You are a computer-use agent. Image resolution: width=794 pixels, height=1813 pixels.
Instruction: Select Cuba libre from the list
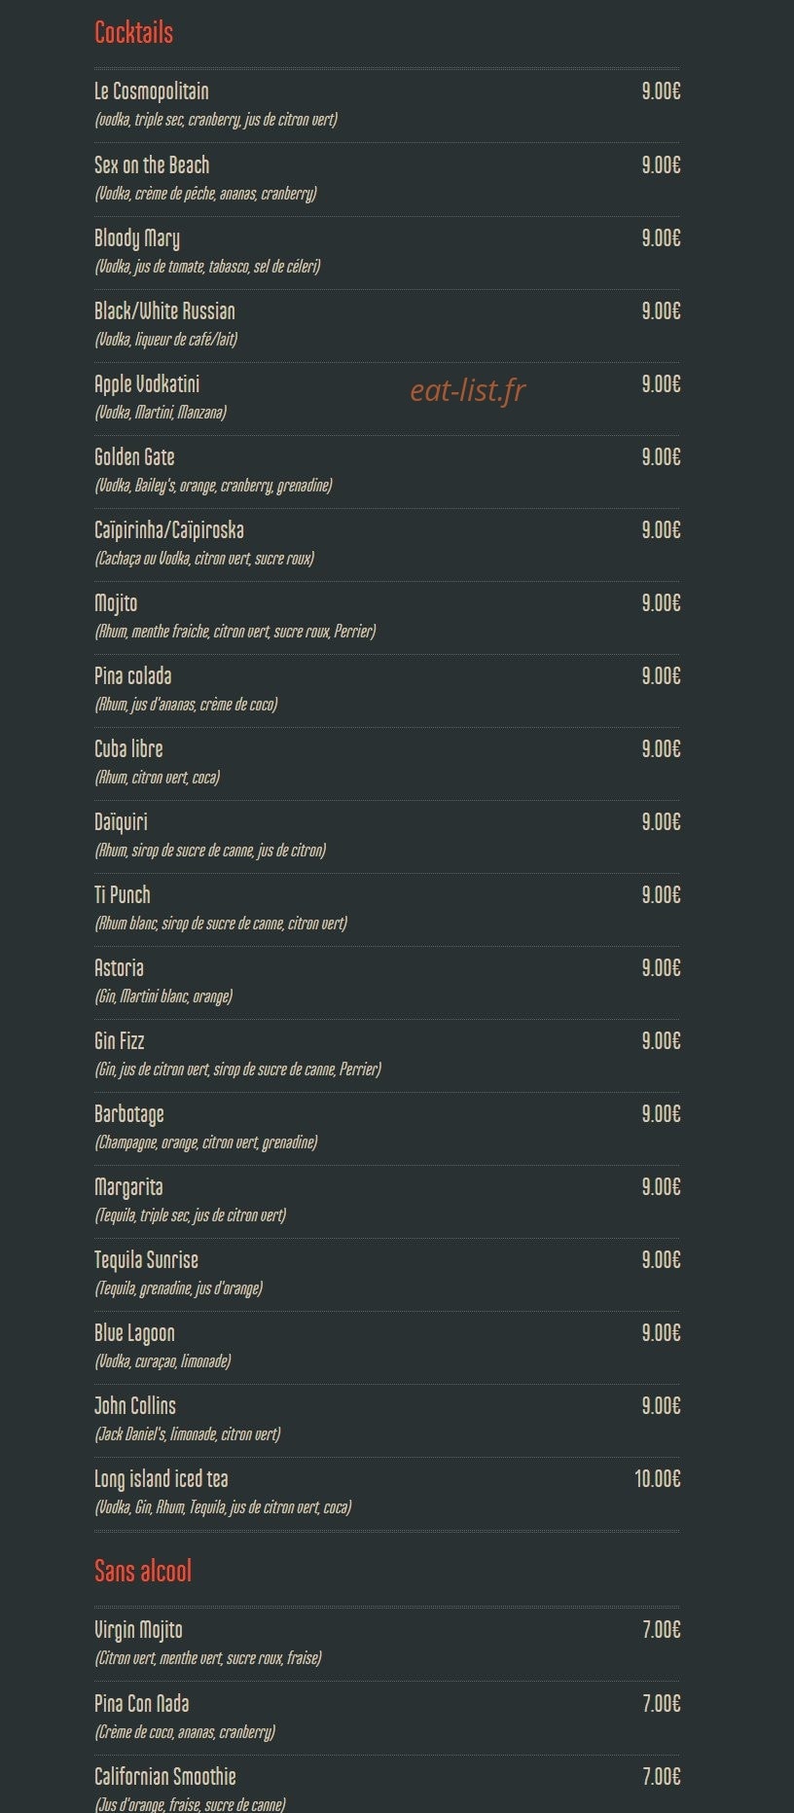tap(128, 749)
